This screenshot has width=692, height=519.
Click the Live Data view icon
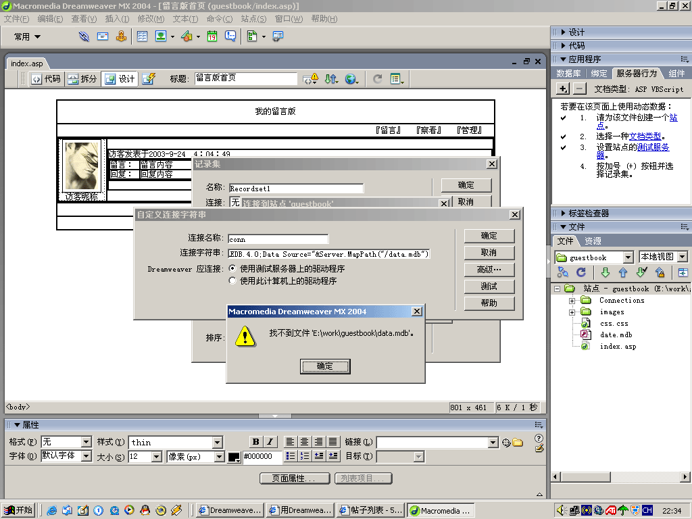point(149,78)
